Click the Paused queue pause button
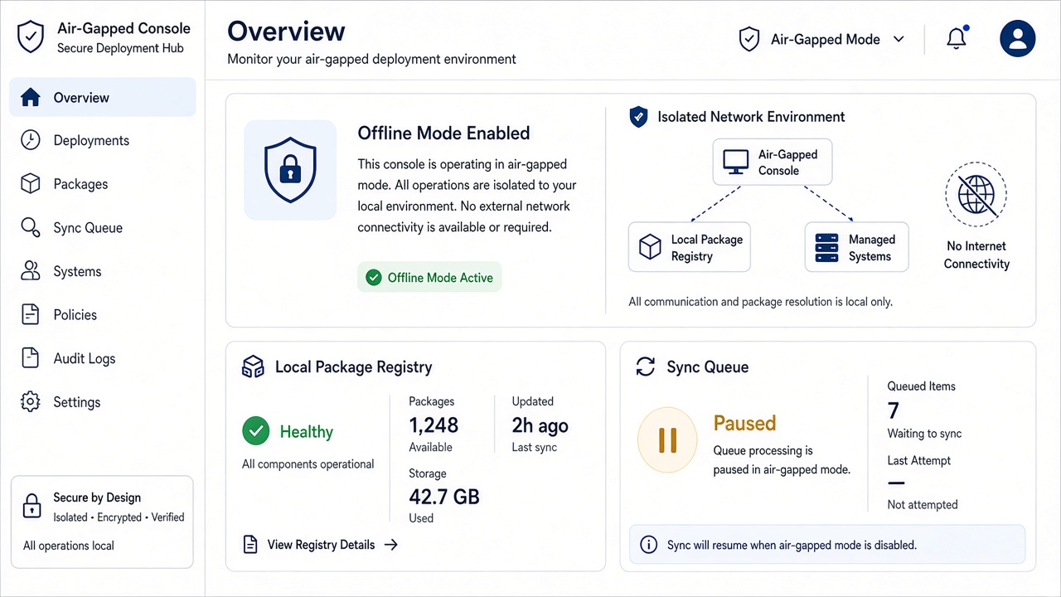The image size is (1061, 597). (x=667, y=440)
